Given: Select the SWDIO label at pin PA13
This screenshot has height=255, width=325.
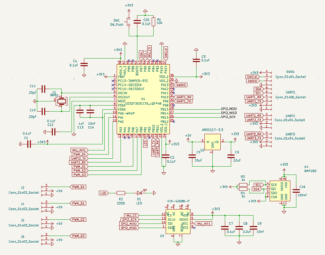Looking at the screenshot, I should click(x=181, y=85).
